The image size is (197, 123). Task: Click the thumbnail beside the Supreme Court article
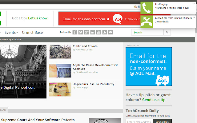(105, 121)
